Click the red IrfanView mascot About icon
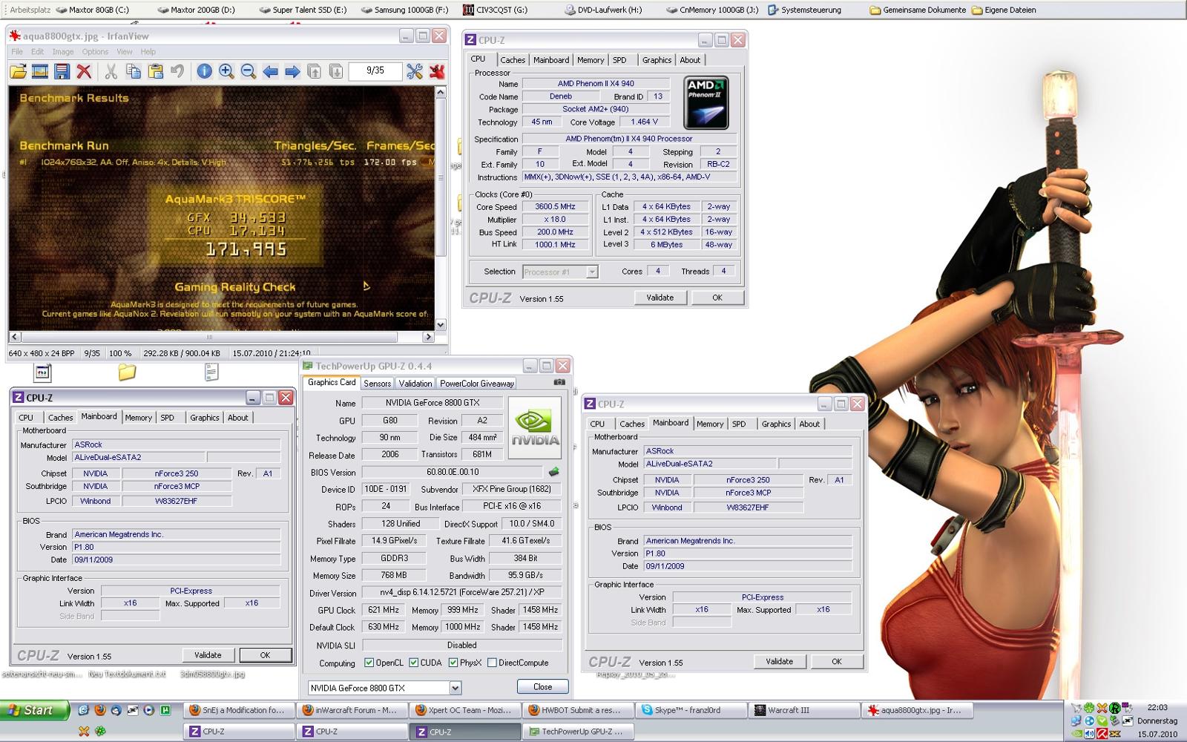The width and height of the screenshot is (1187, 742). coord(437,71)
